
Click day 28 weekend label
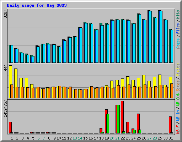pos(155,138)
